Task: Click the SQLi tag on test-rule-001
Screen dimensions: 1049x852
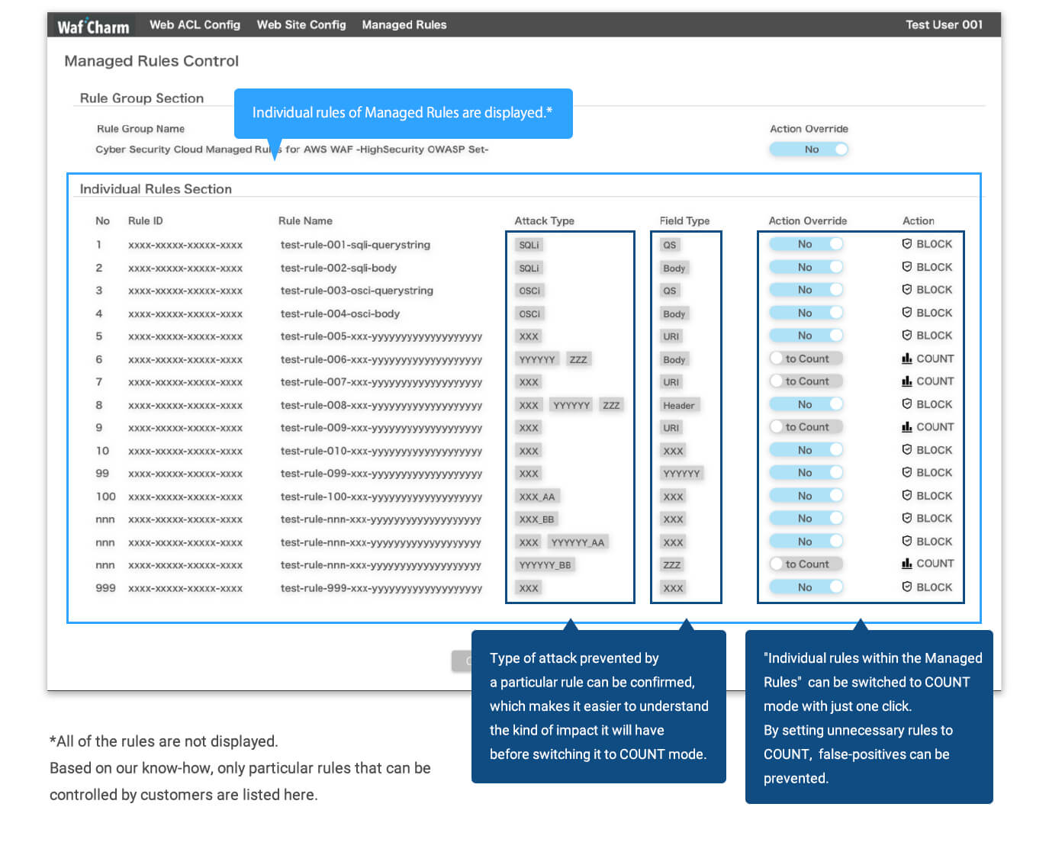Action: tap(529, 245)
